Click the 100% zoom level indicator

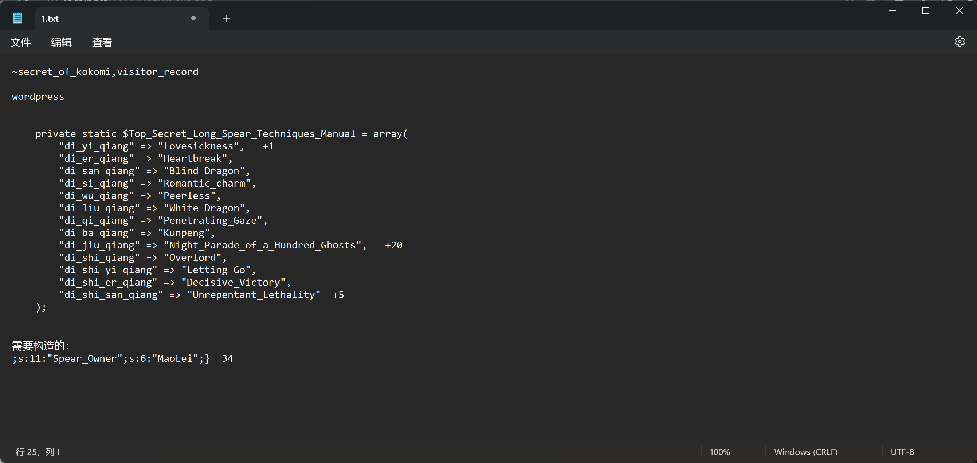(x=719, y=452)
